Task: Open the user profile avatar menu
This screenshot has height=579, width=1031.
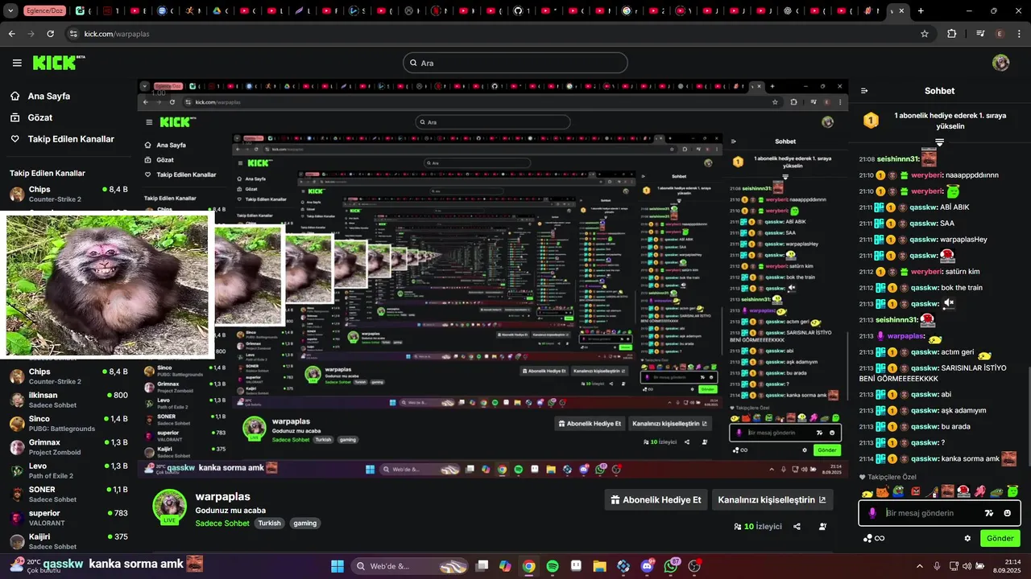Action: (x=1000, y=63)
